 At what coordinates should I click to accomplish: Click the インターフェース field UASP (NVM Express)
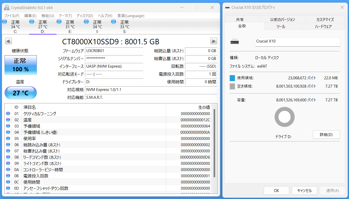[114, 66]
